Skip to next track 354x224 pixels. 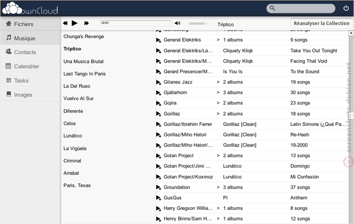pos(86,23)
